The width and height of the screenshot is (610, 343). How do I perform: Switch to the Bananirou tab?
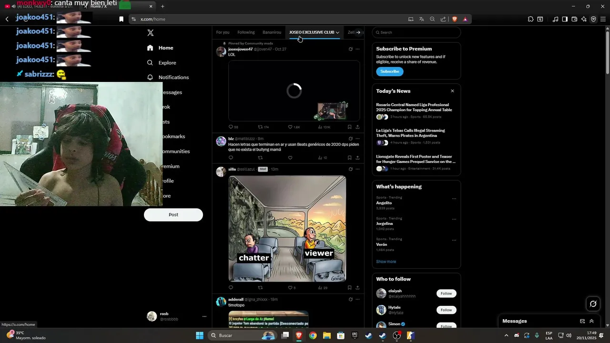click(x=272, y=32)
